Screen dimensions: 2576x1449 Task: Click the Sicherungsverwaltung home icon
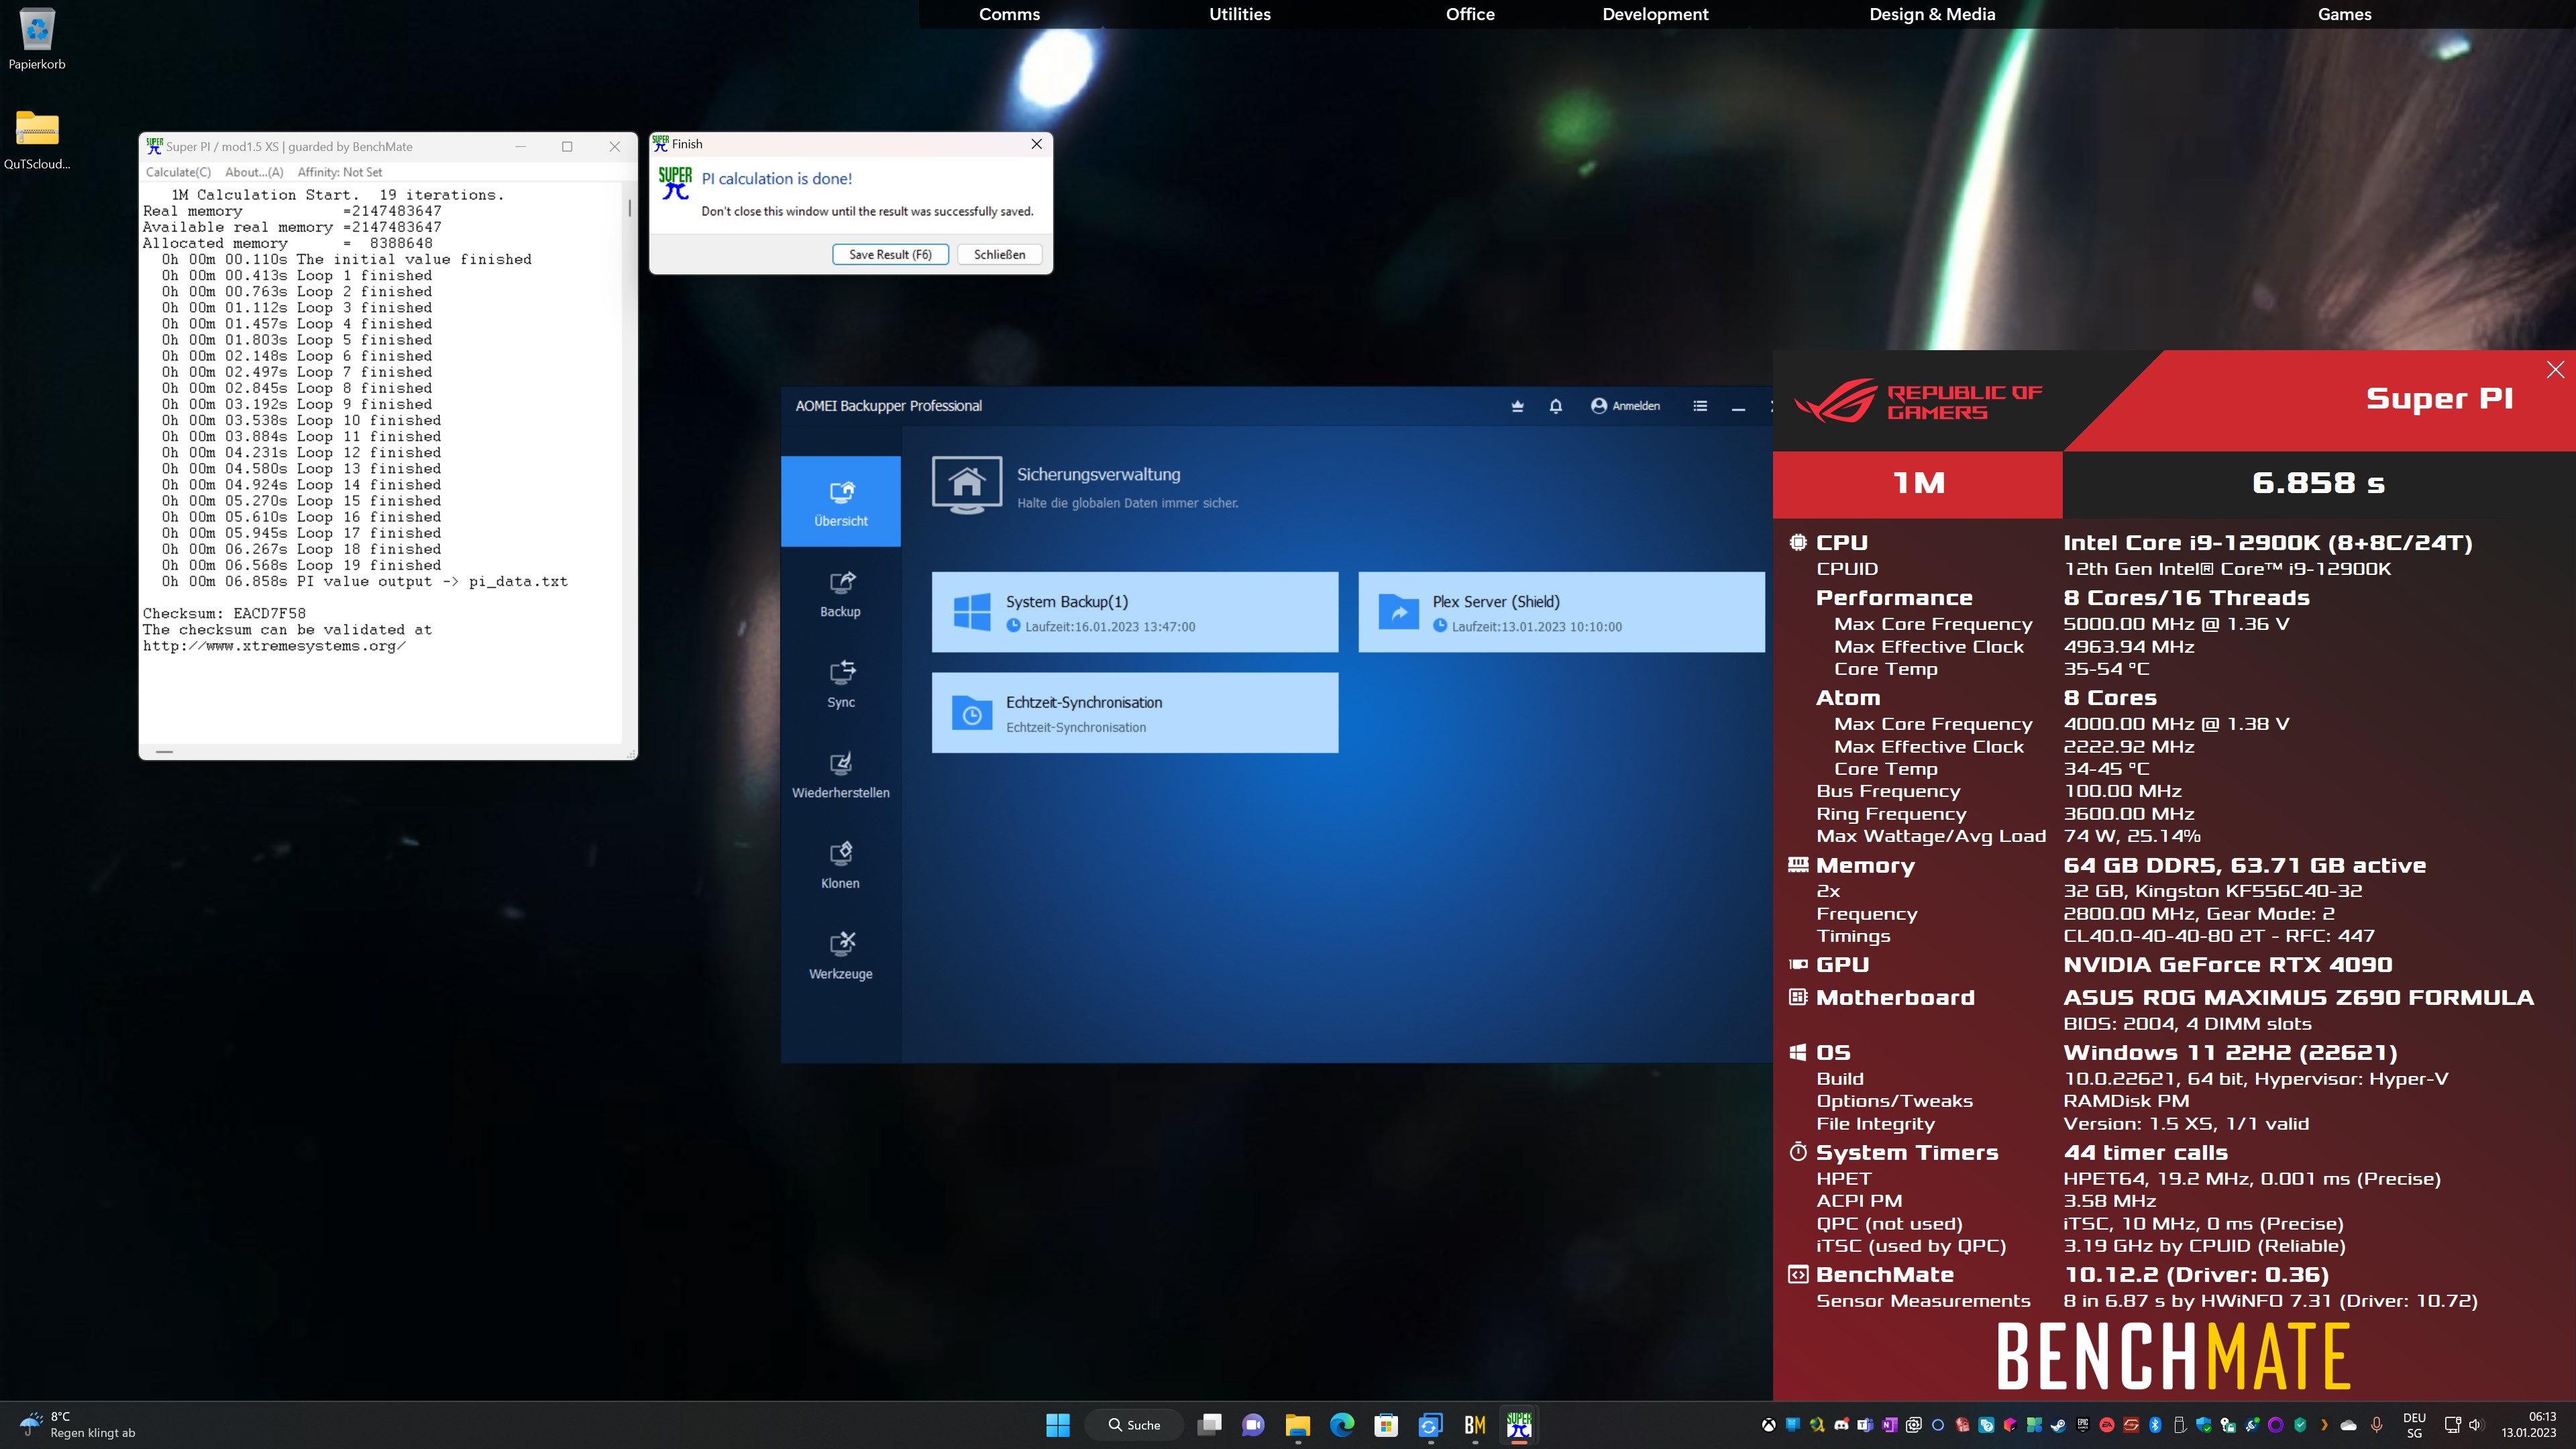(x=967, y=485)
